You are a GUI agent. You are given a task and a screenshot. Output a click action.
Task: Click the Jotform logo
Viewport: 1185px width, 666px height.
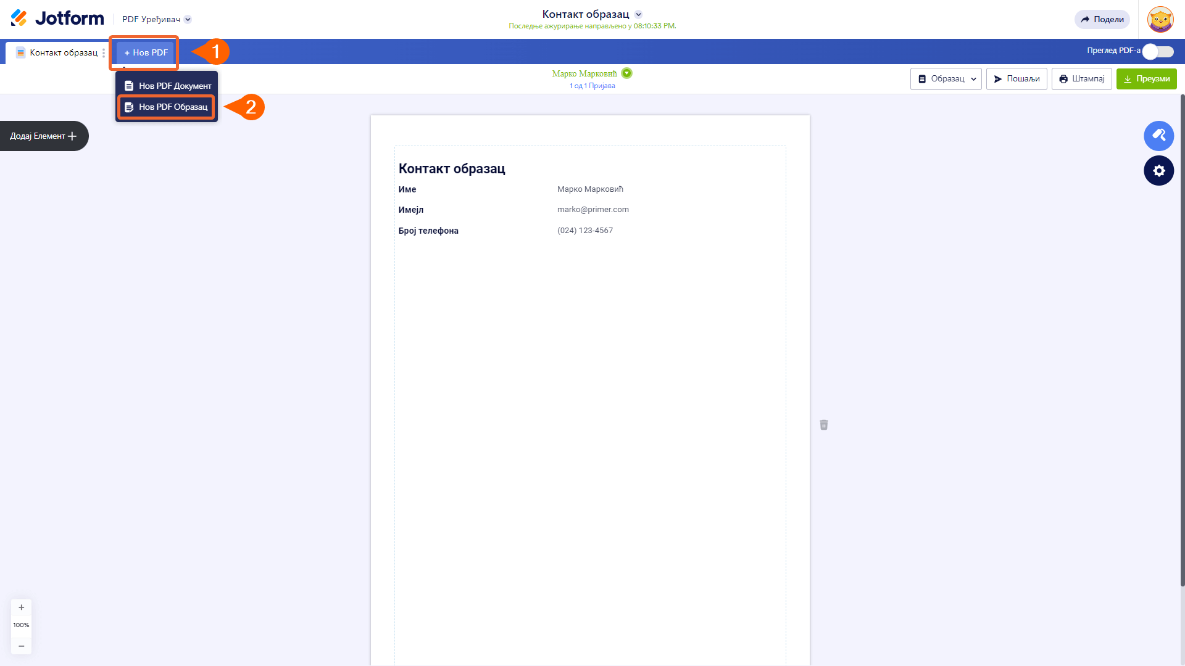click(x=57, y=18)
